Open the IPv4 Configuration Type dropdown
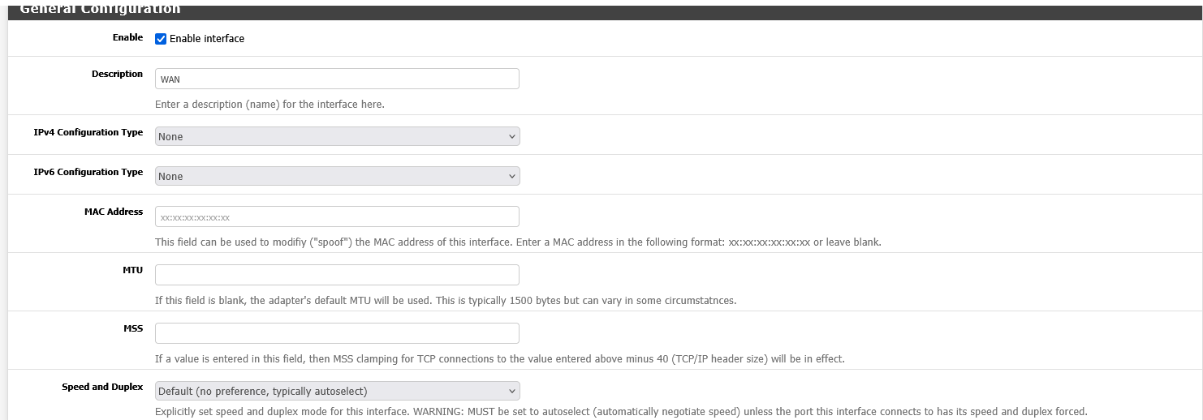The height and width of the screenshot is (420, 1203). tap(337, 136)
